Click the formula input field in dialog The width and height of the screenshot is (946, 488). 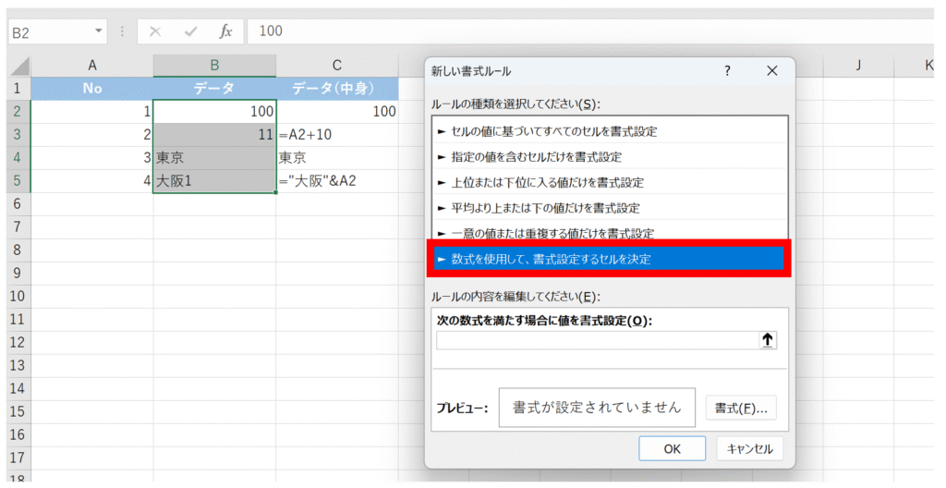pos(597,340)
